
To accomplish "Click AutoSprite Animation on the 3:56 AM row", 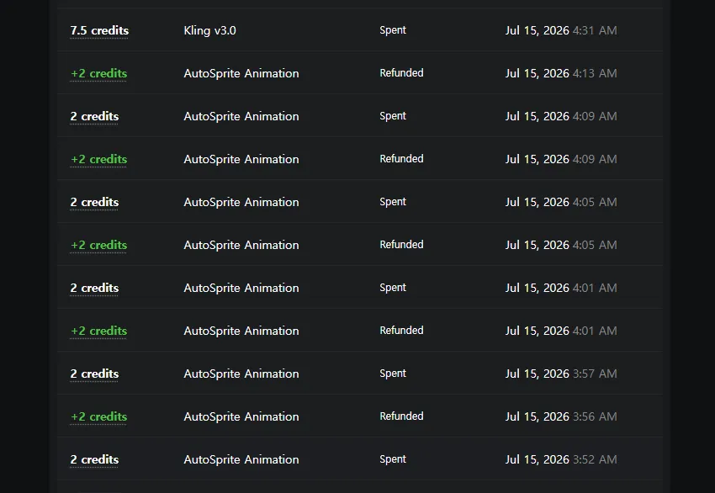I will [241, 416].
